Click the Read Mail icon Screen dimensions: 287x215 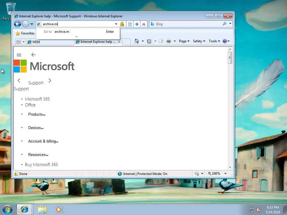coord(161,41)
